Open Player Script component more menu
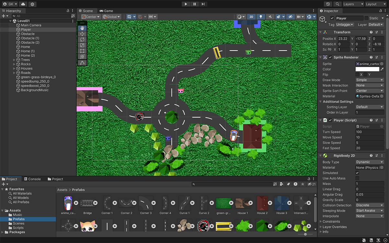This screenshot has height=243, width=389. coord(382,120)
